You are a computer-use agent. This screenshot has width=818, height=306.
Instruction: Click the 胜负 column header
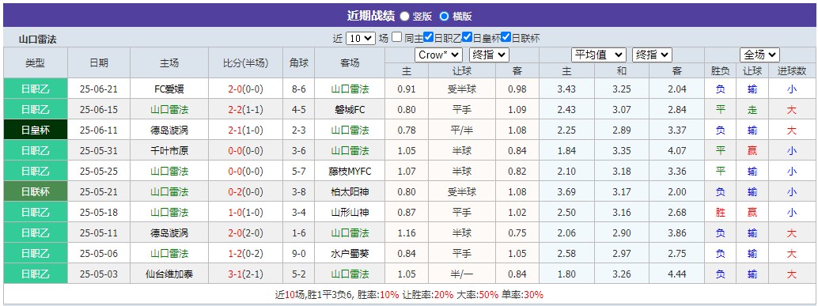(x=721, y=71)
